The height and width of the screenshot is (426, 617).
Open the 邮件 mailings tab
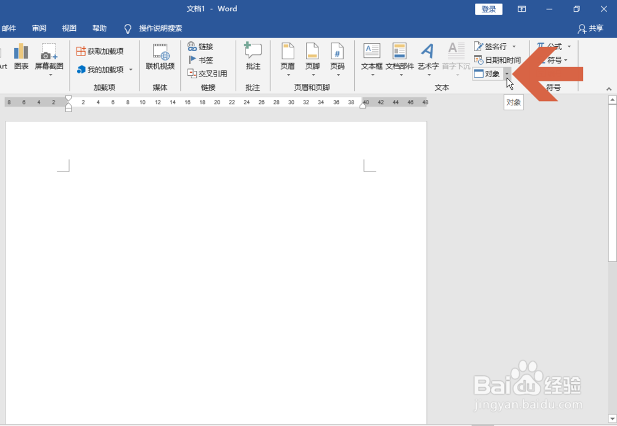click(9, 28)
